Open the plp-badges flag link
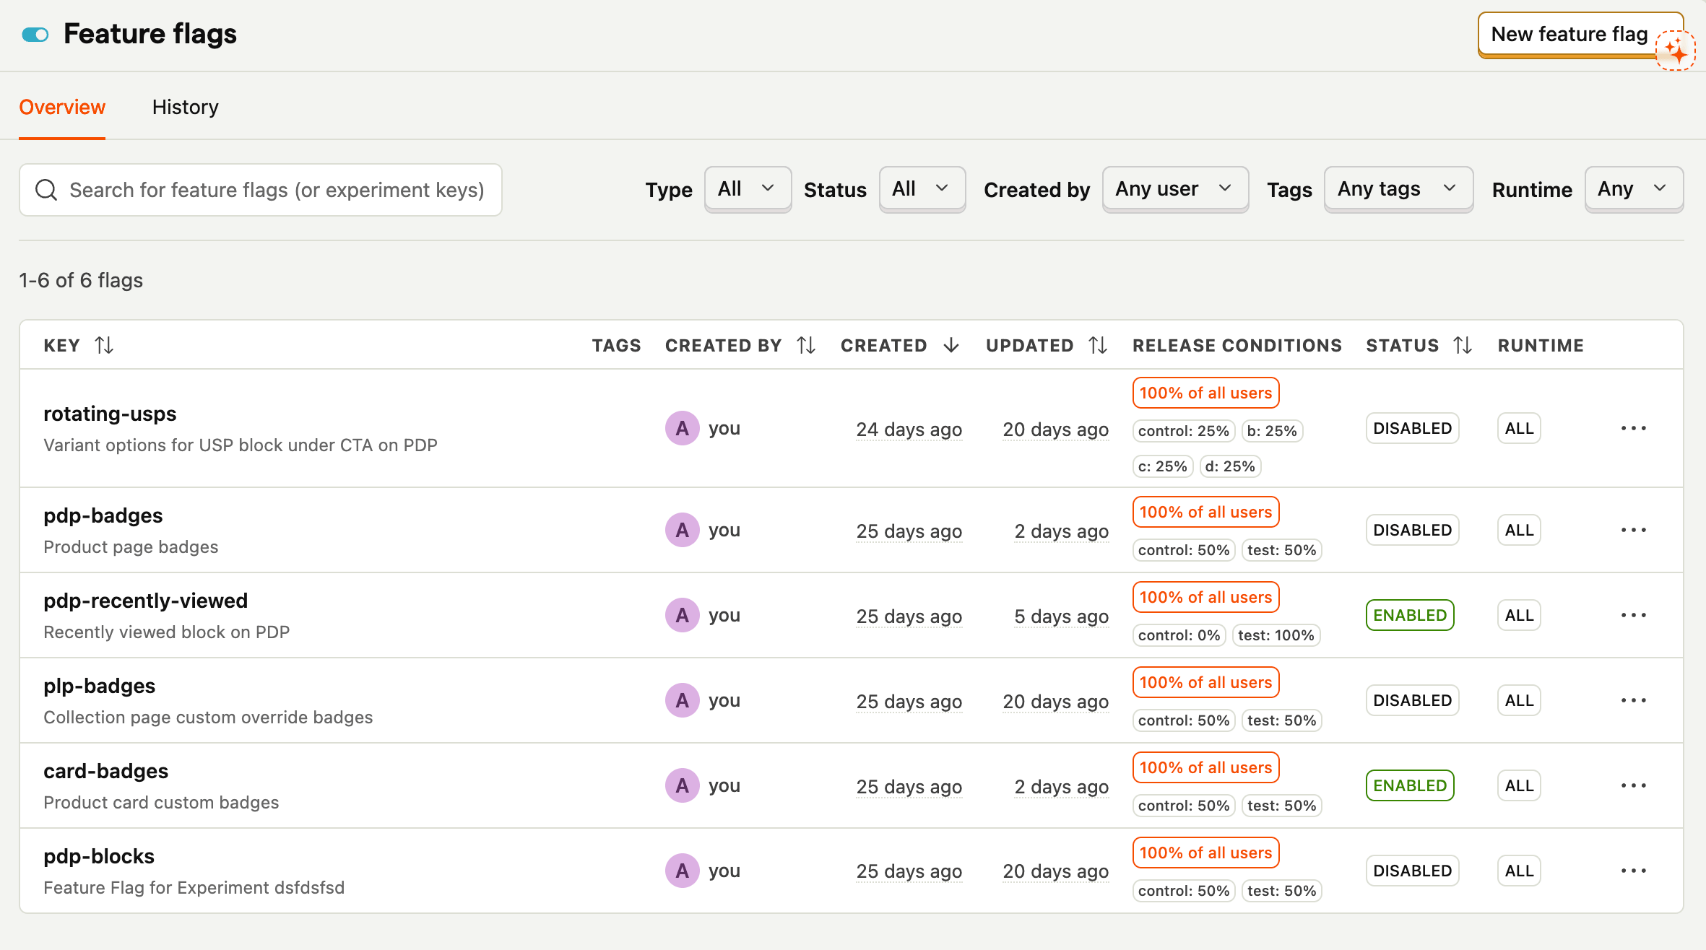 [100, 686]
